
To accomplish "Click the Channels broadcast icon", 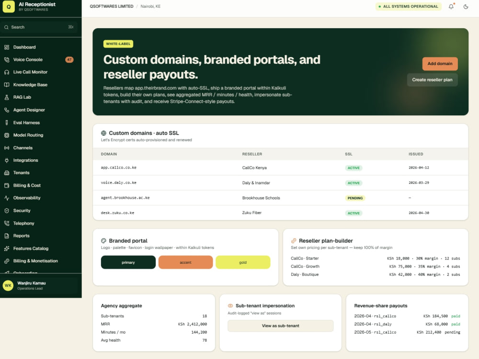I will pos(7,148).
